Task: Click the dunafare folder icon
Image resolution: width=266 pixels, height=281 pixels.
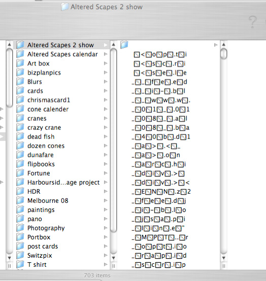Action: click(20, 155)
